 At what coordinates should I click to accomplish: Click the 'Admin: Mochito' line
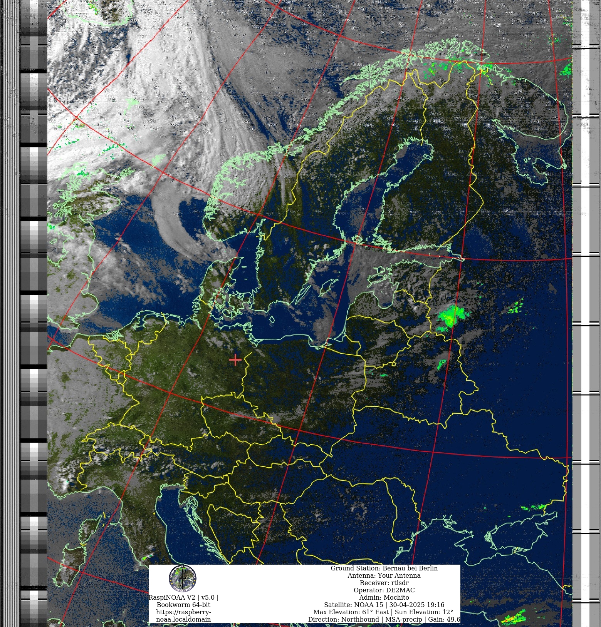[384, 597]
